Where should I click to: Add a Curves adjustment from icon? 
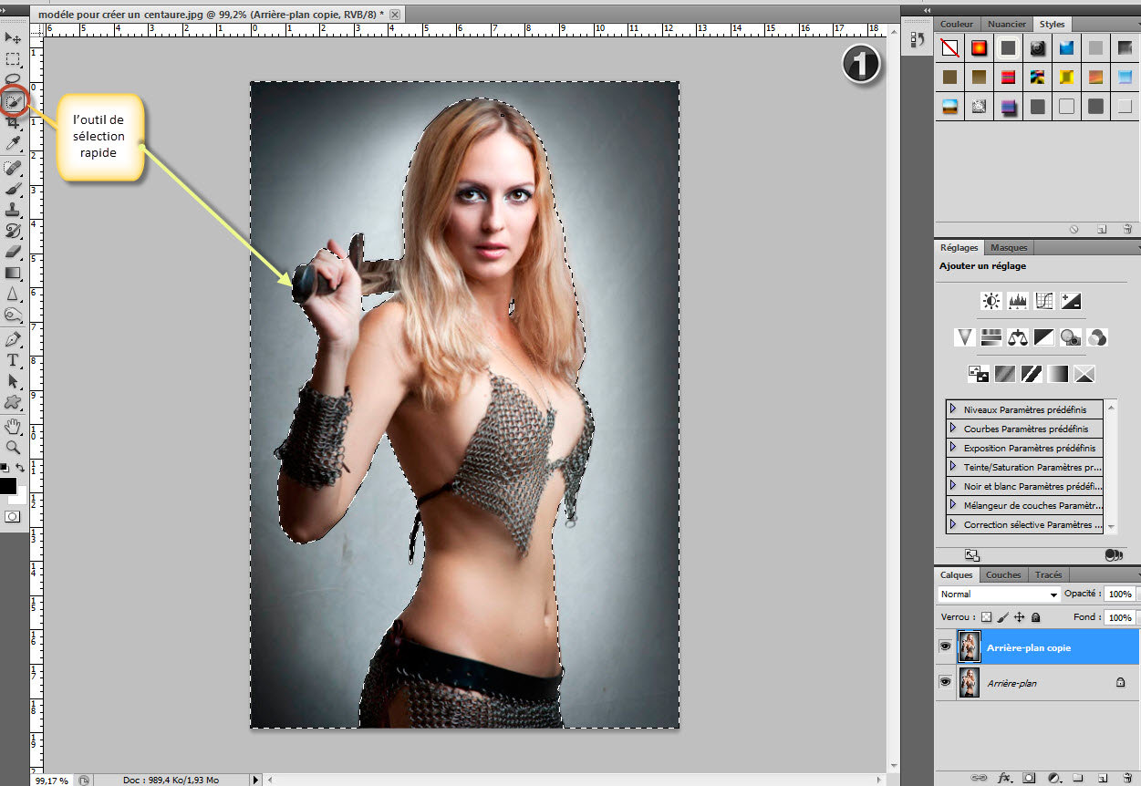pyautogui.click(x=1045, y=301)
